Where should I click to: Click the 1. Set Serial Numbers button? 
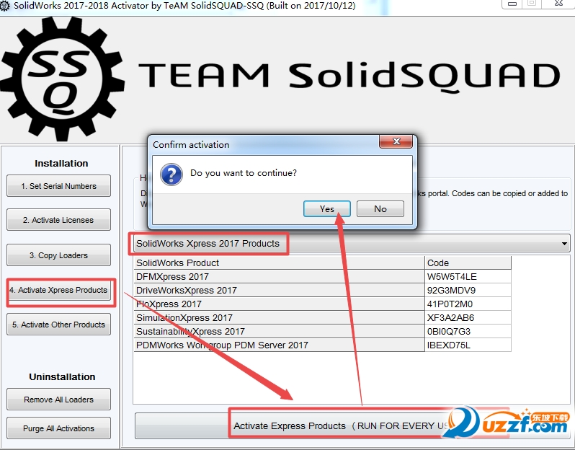58,186
